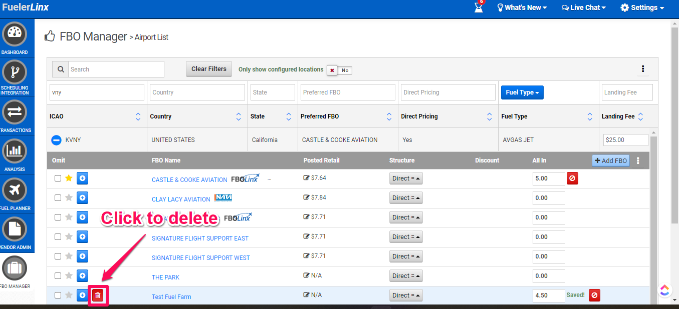Image resolution: width=679 pixels, height=309 pixels.
Task: Toggle Only show configured locations switch
Action: pyautogui.click(x=339, y=70)
